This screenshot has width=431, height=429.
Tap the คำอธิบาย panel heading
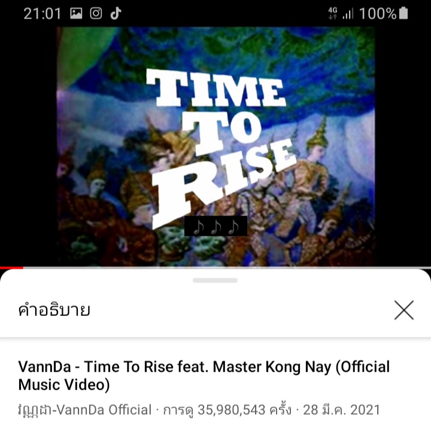pos(54,311)
